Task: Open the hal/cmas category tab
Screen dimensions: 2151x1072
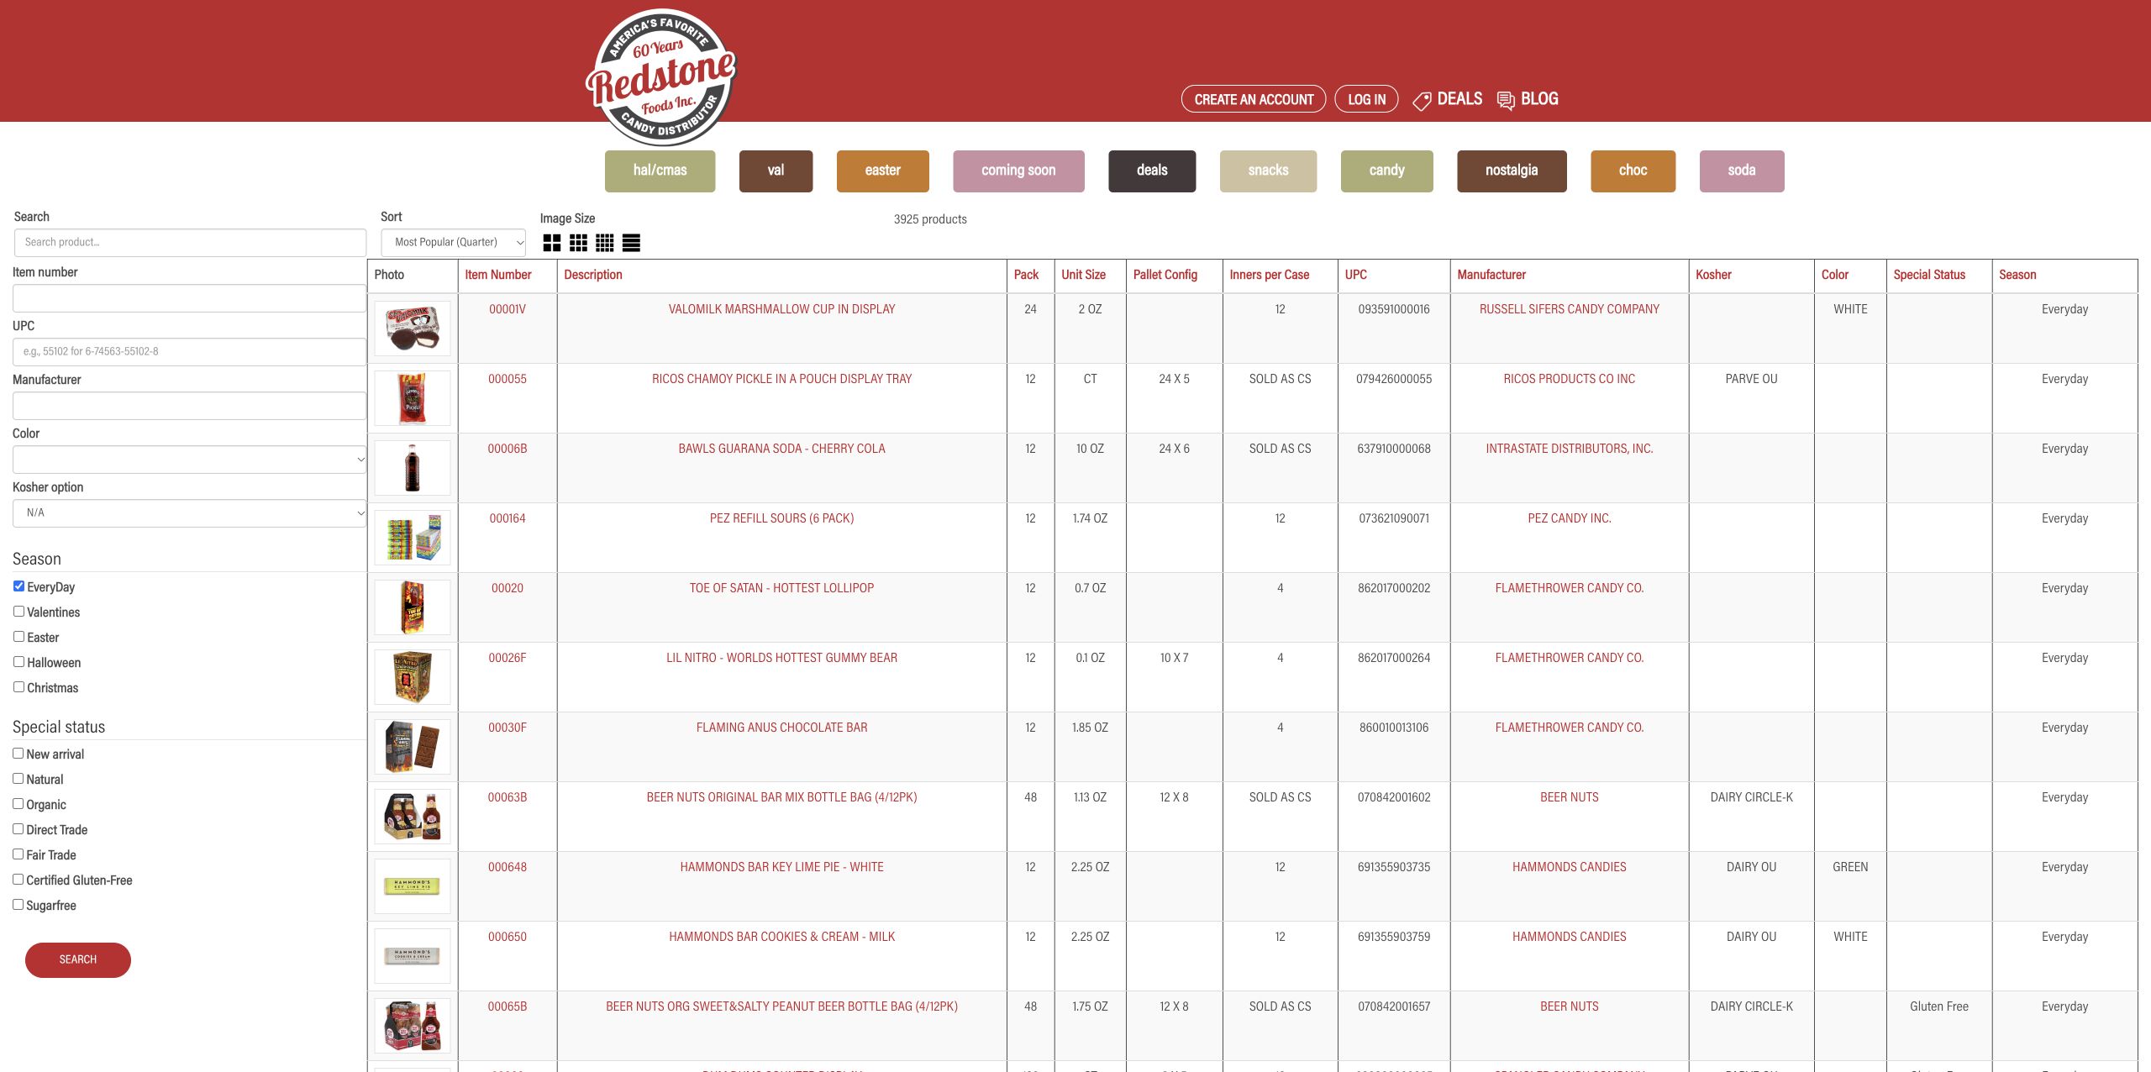Action: click(x=660, y=171)
